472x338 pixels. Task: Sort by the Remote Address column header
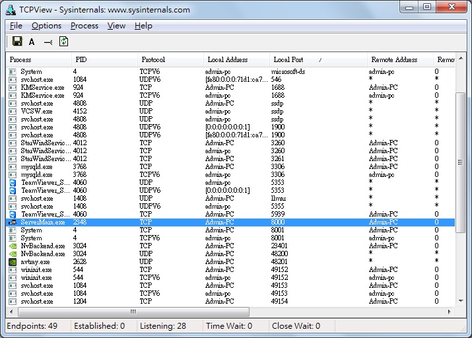[x=400, y=59]
